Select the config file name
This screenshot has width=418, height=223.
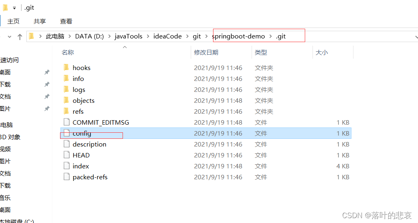pyautogui.click(x=82, y=134)
